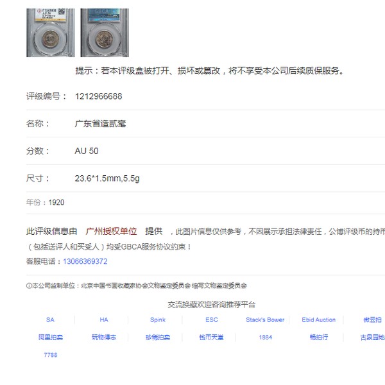
Task: Open the coin front side thumbnail
Action: pyautogui.click(x=51, y=33)
